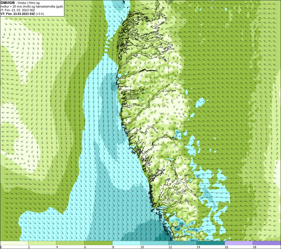Pick the light cyan 8–10 m/s color swatch
Image resolution: width=281 pixels, height=249 pixels.
coord(126,243)
